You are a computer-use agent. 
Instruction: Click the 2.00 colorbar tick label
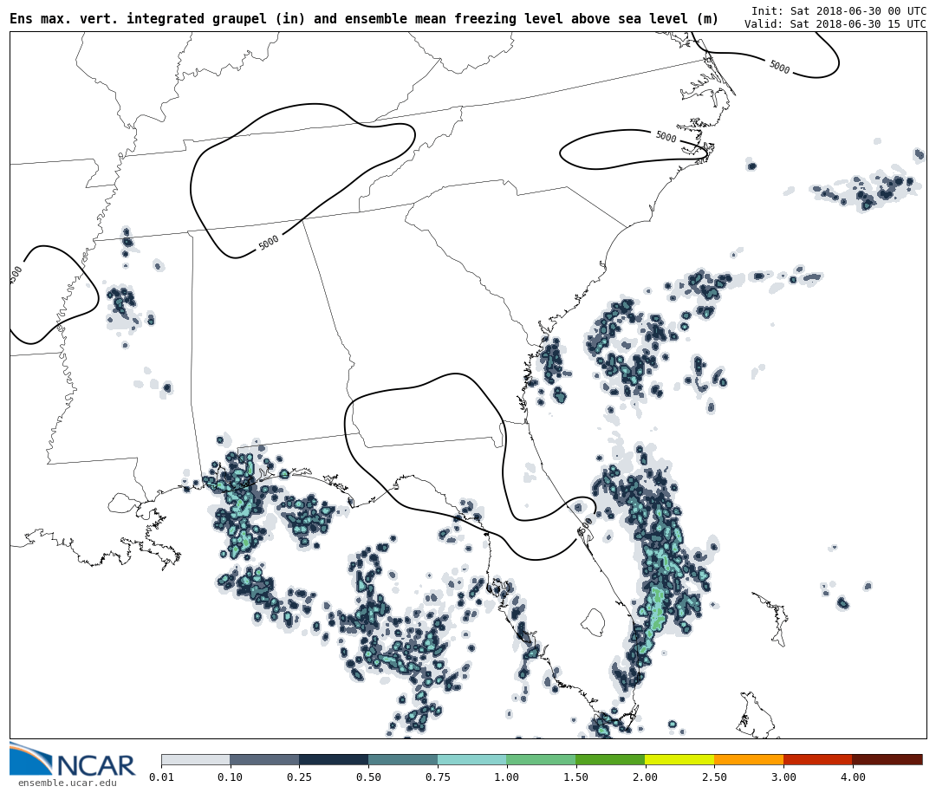(x=645, y=777)
